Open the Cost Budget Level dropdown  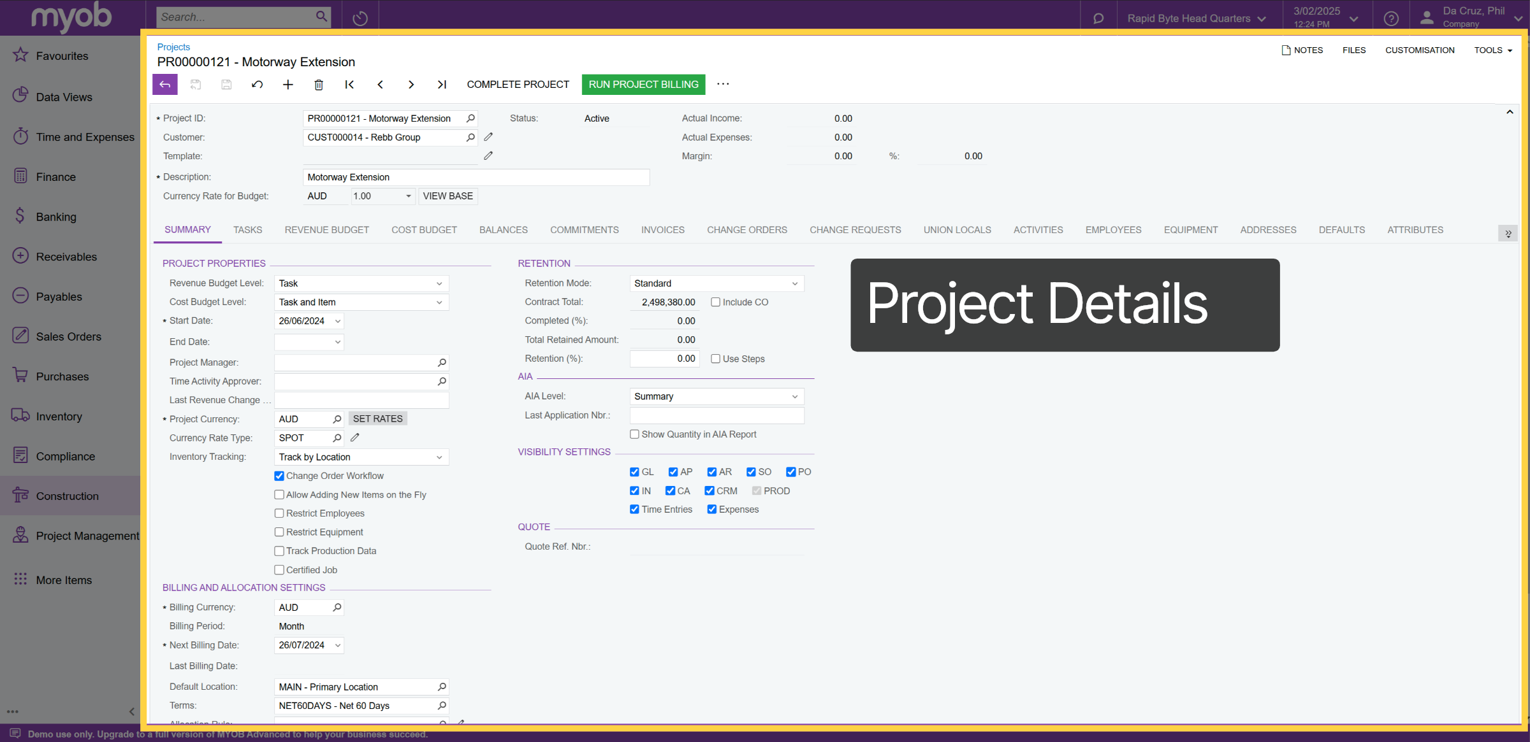[439, 303]
